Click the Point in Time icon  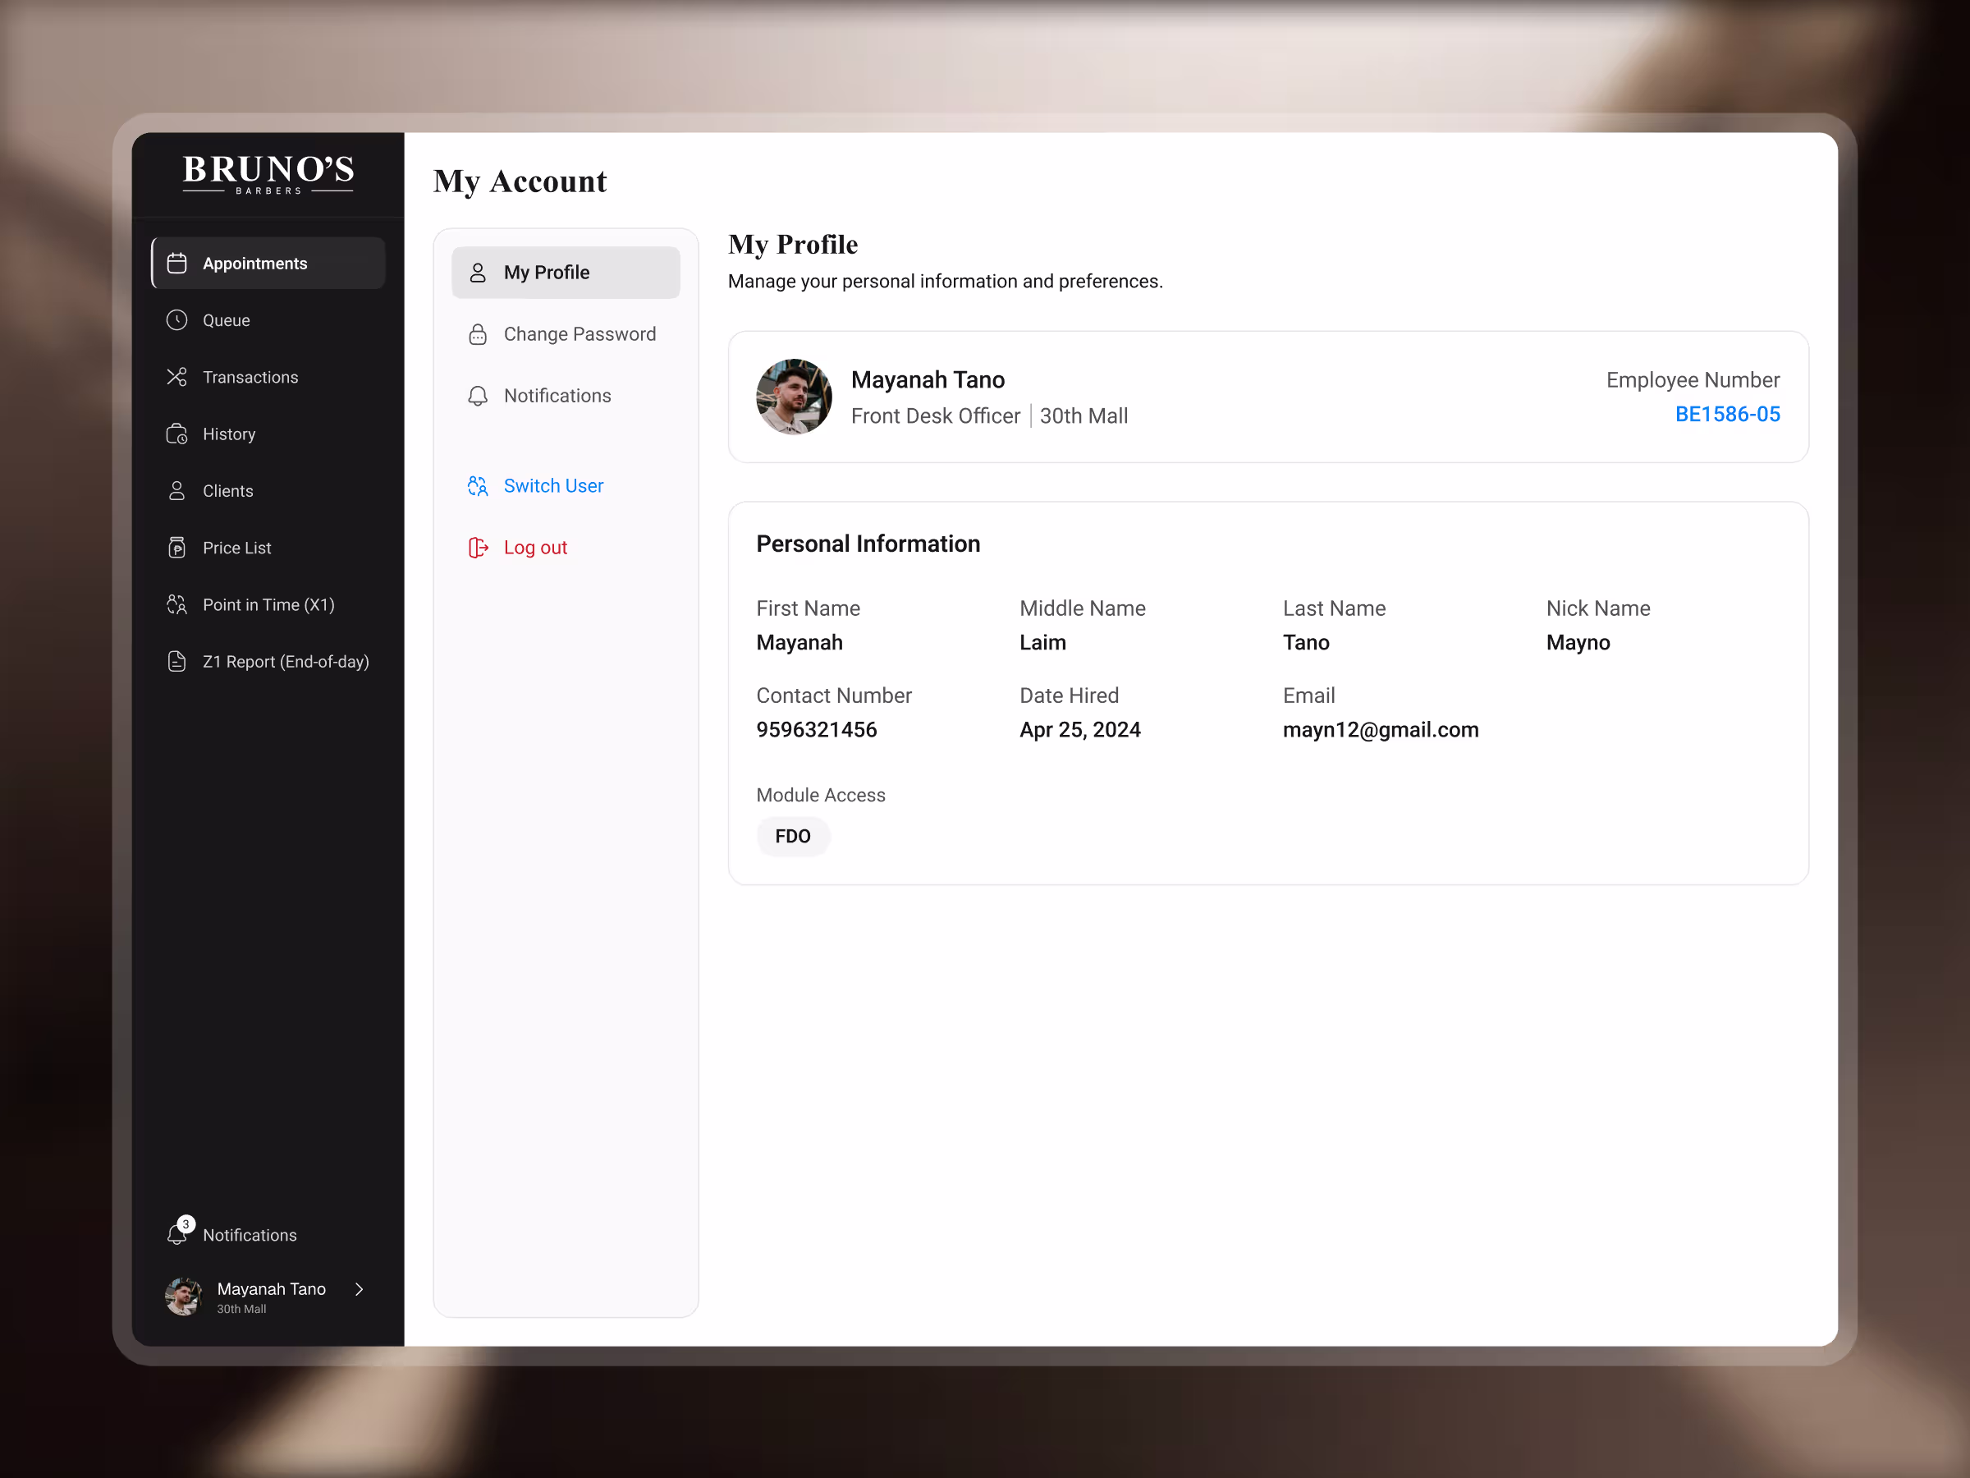(177, 605)
